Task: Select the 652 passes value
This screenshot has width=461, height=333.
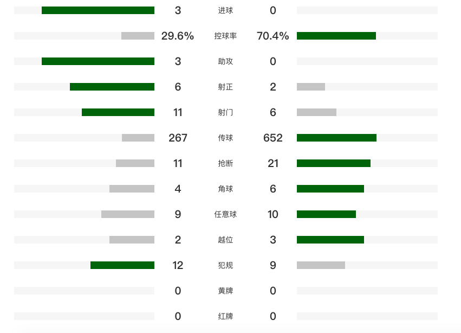Action: click(273, 138)
